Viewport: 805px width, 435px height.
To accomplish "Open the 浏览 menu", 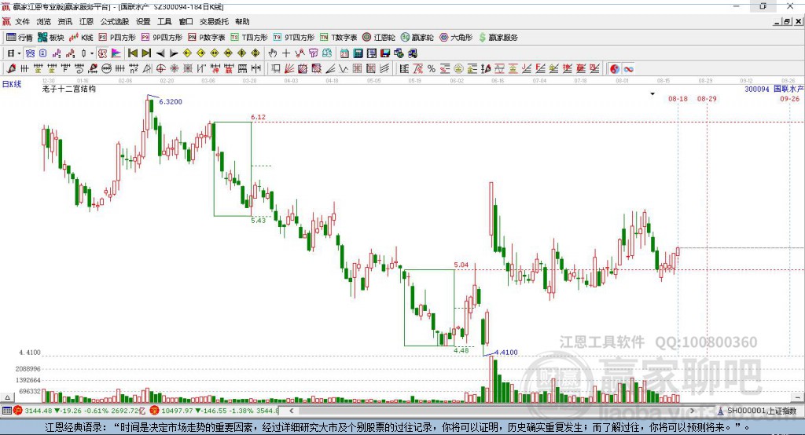I will click(44, 21).
